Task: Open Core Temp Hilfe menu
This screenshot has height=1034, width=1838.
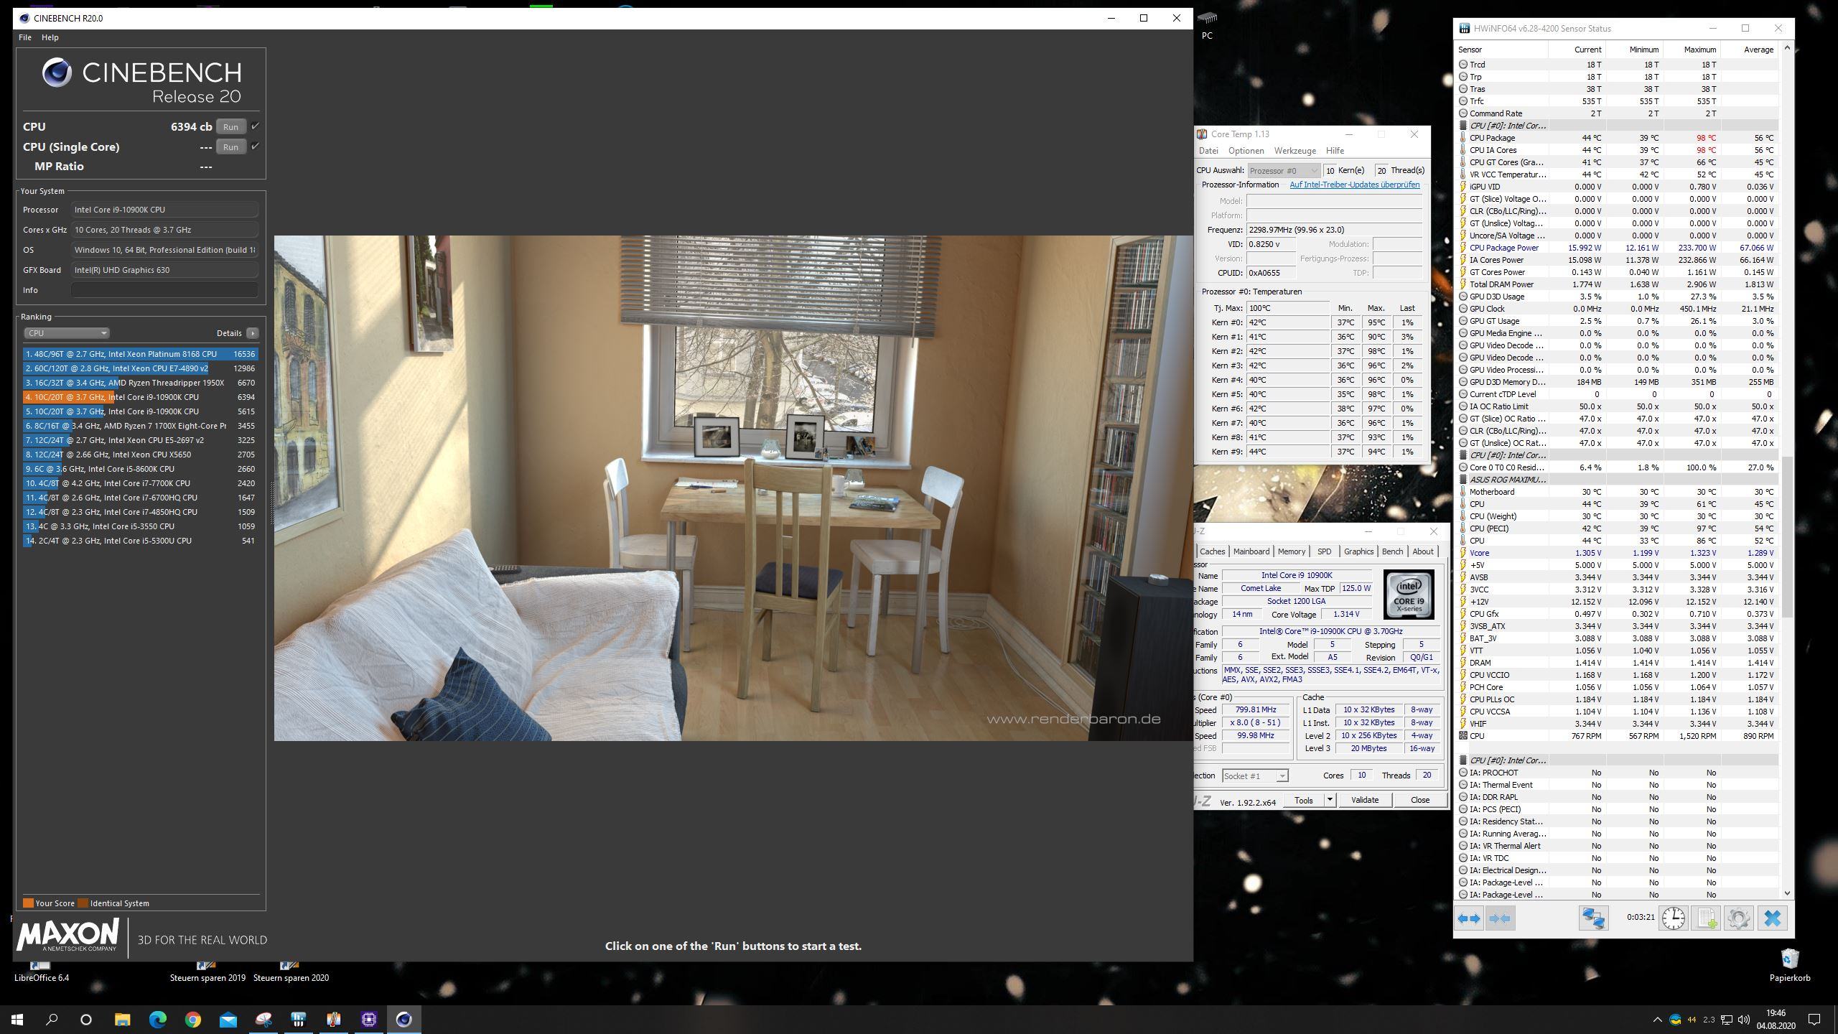Action: click(1335, 151)
